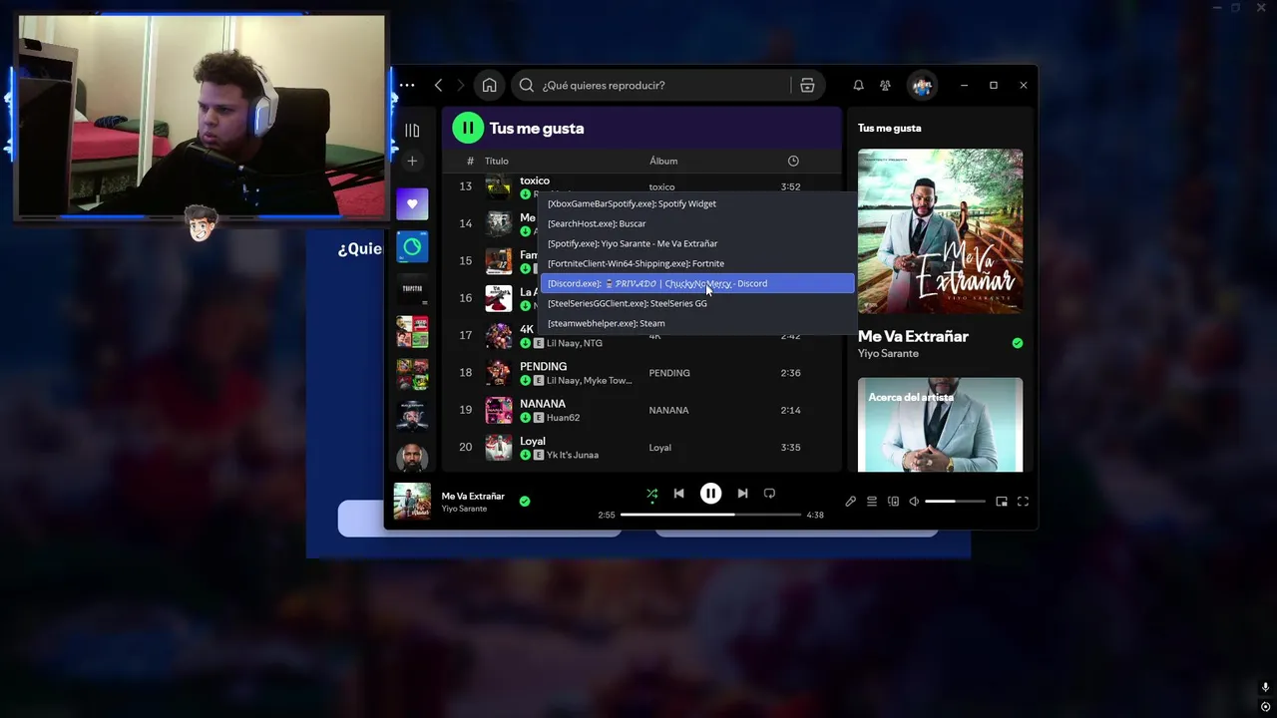The image size is (1277, 718).
Task: Open Yiyo Sarante in right panel
Action: tap(888, 354)
